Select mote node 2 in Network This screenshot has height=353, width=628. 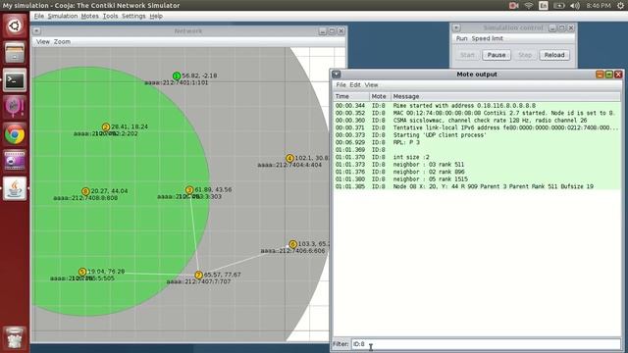point(106,126)
